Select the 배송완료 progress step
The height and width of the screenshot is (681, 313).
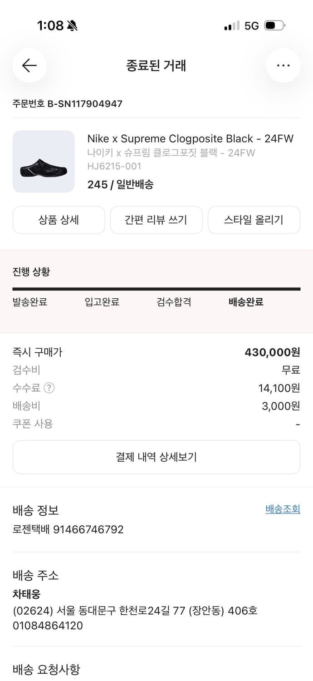(x=245, y=302)
